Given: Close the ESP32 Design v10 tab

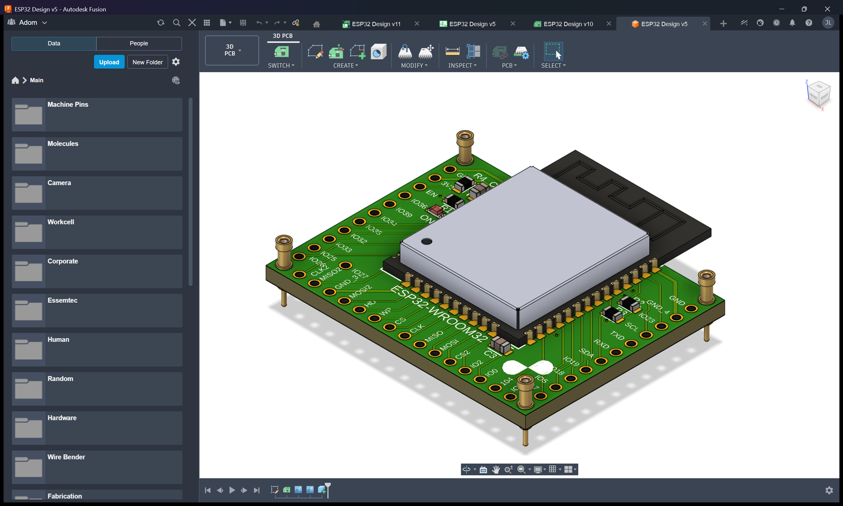Looking at the screenshot, I should coord(609,24).
